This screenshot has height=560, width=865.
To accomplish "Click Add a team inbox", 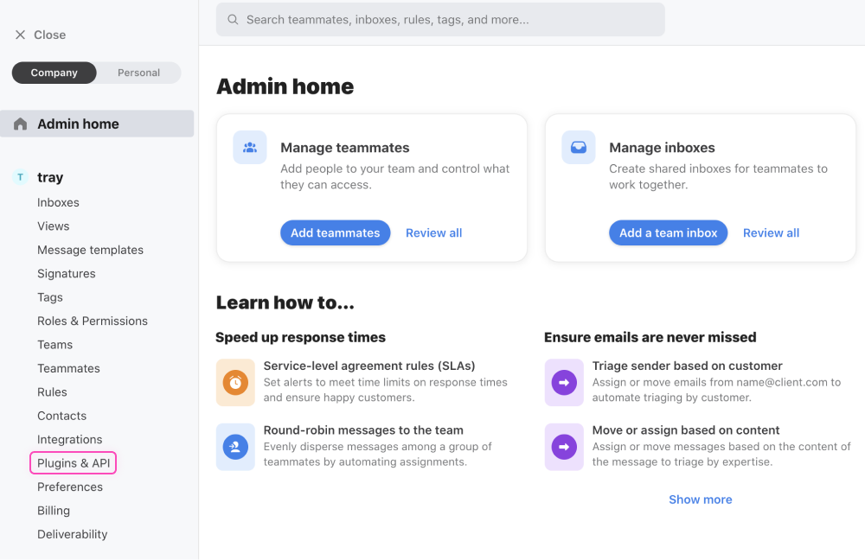I will (668, 232).
